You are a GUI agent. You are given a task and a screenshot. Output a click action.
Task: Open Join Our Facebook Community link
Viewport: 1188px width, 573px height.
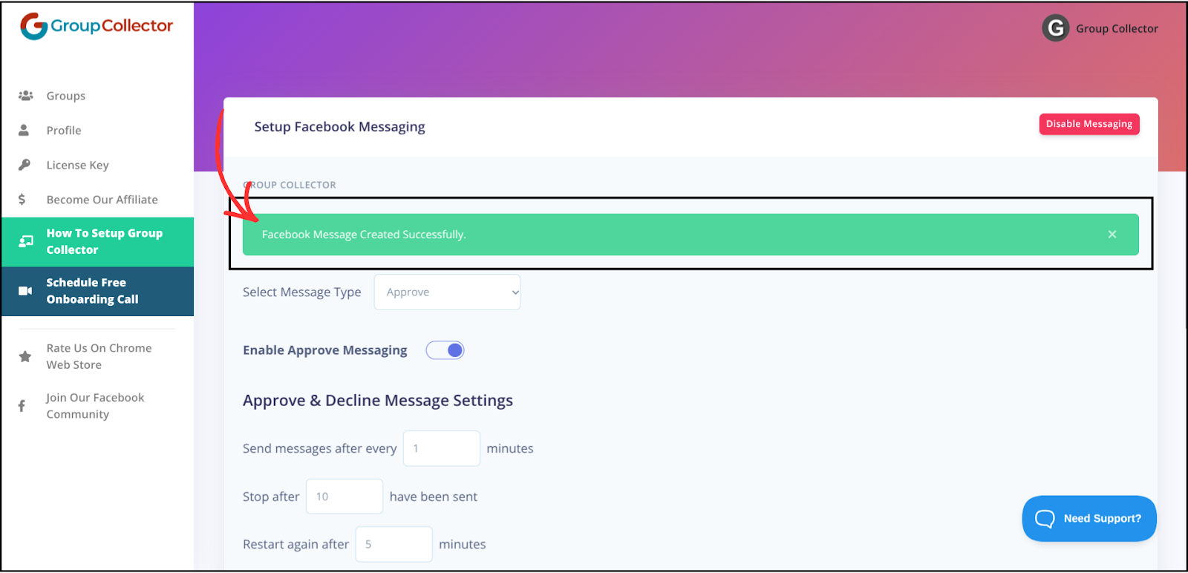click(95, 406)
